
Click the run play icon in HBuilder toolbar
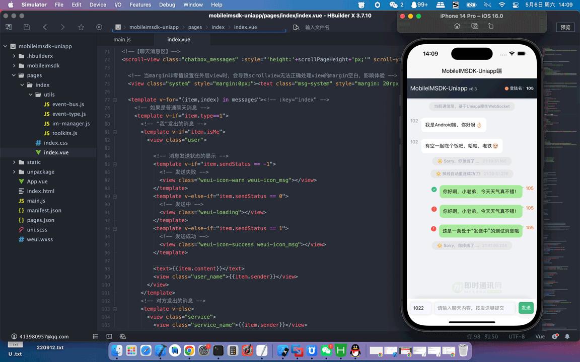pos(99,27)
